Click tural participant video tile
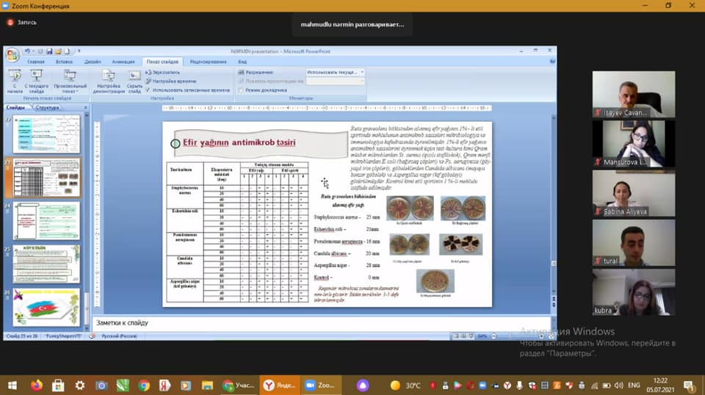Image resolution: width=705 pixels, height=395 pixels. (x=634, y=243)
